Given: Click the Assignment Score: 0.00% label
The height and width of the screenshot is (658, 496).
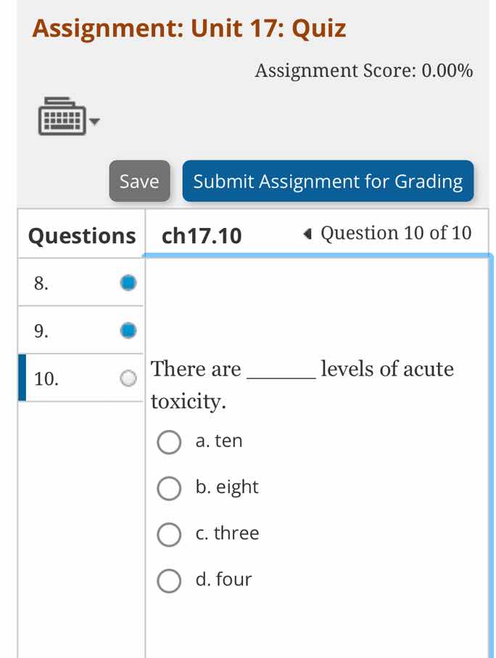Looking at the screenshot, I should tap(363, 70).
